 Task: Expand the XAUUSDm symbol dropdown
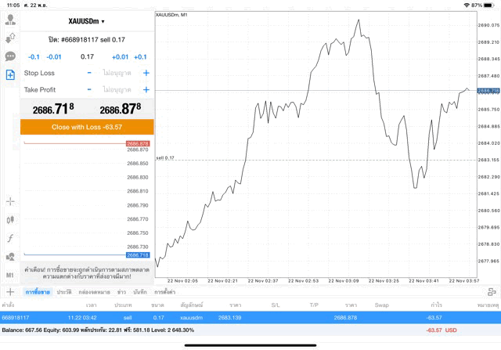tap(87, 21)
